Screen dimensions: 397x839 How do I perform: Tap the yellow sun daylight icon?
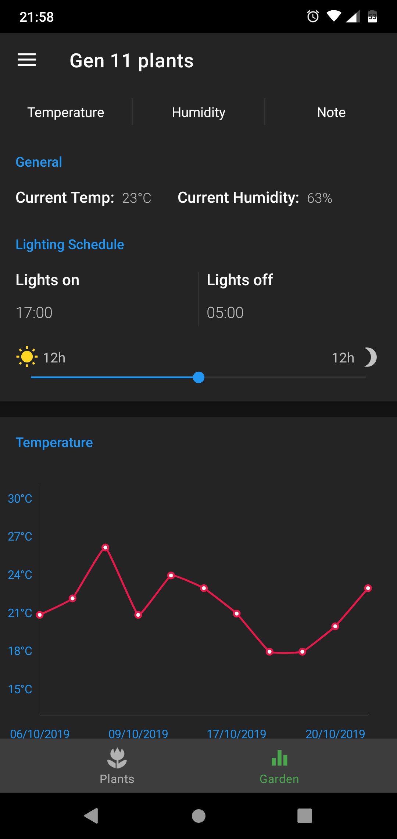coord(27,357)
